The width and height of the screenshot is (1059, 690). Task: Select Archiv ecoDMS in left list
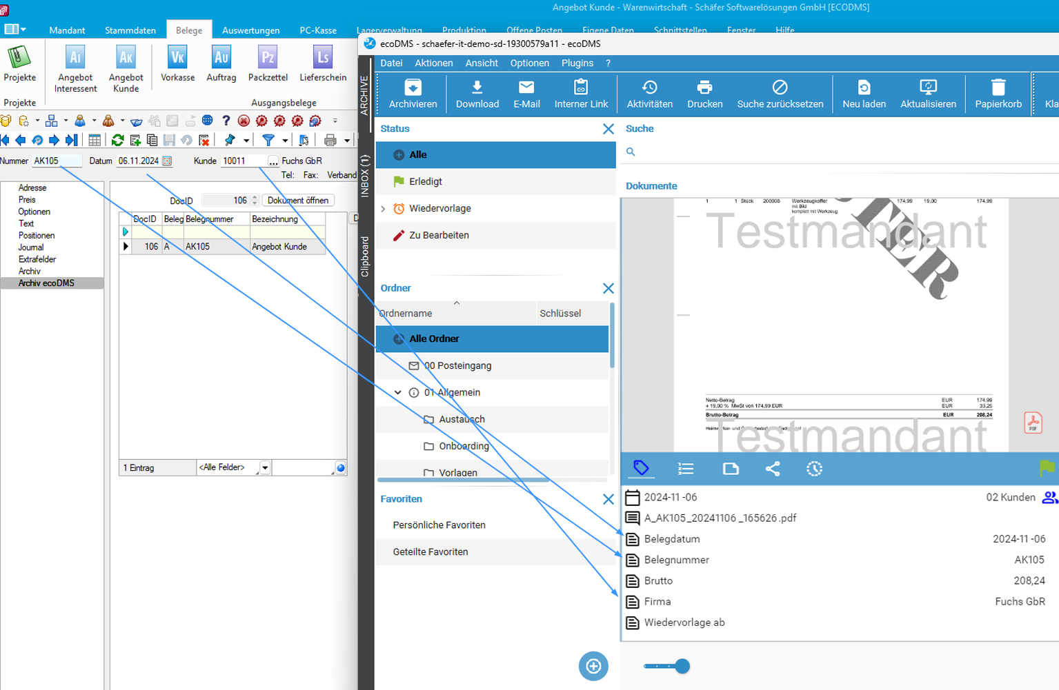tap(52, 283)
